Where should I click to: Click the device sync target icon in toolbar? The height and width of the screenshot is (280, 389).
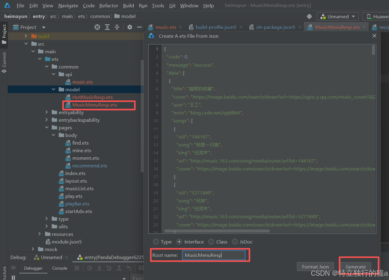click(309, 16)
